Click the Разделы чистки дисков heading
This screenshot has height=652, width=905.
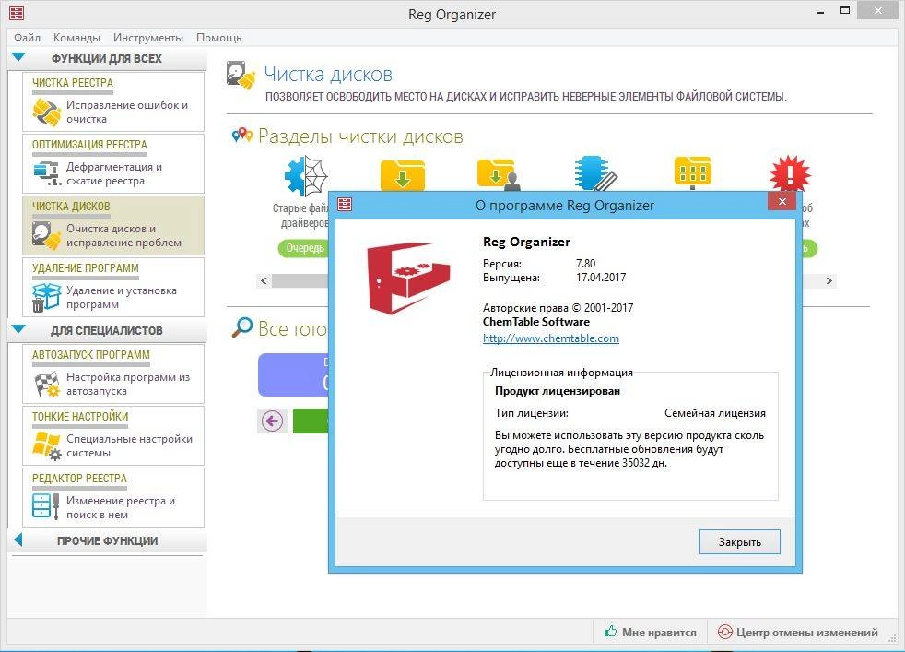click(x=360, y=136)
